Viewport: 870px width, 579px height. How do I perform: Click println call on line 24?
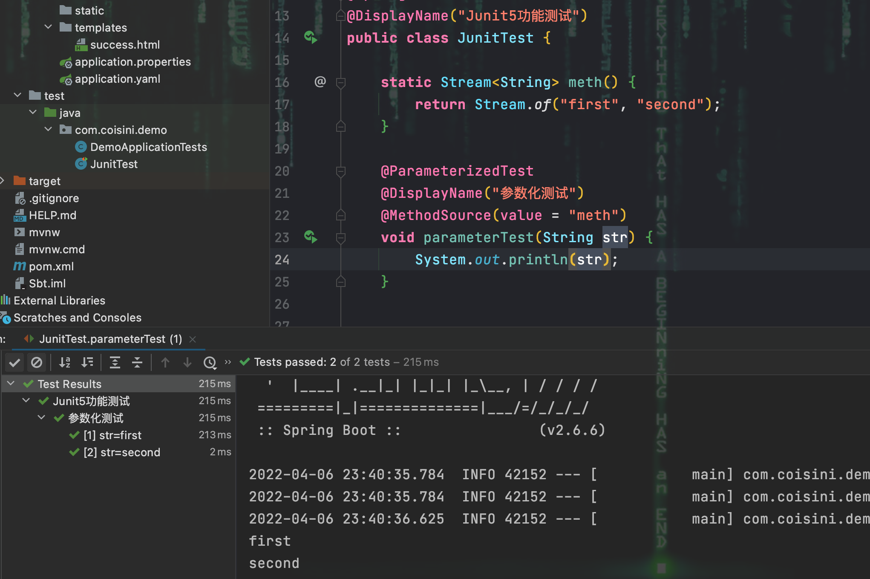point(538,260)
